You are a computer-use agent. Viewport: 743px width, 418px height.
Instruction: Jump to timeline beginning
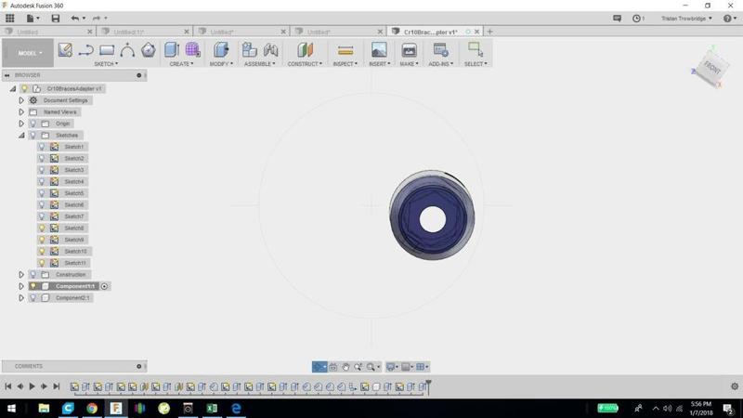click(8, 386)
